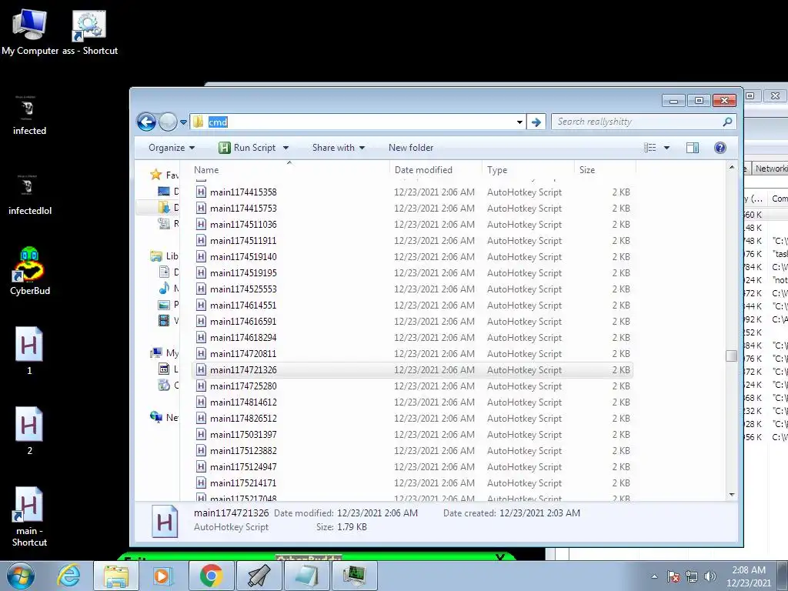Expand the Run Script dropdown arrow
The width and height of the screenshot is (788, 591).
point(286,148)
